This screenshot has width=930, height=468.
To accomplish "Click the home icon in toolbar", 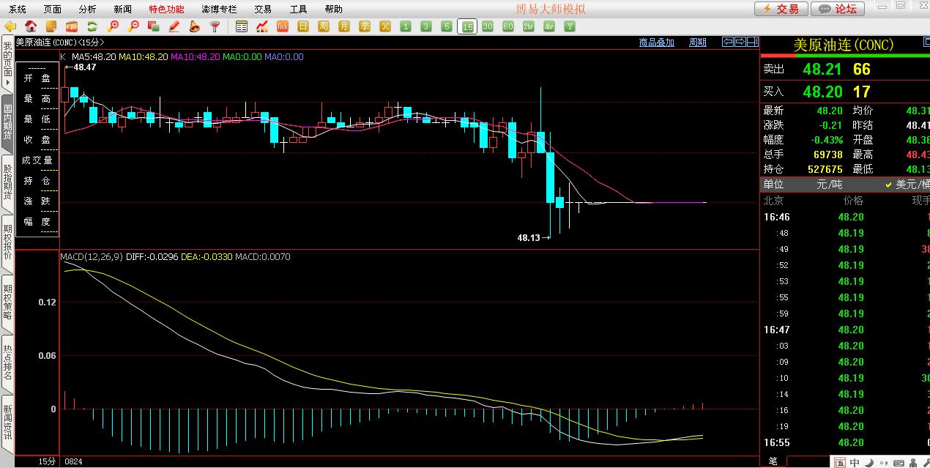I will 31,27.
